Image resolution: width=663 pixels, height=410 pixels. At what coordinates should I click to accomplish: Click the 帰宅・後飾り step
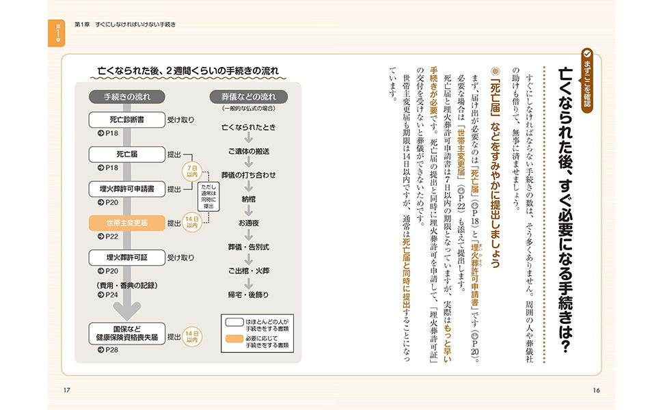[249, 295]
